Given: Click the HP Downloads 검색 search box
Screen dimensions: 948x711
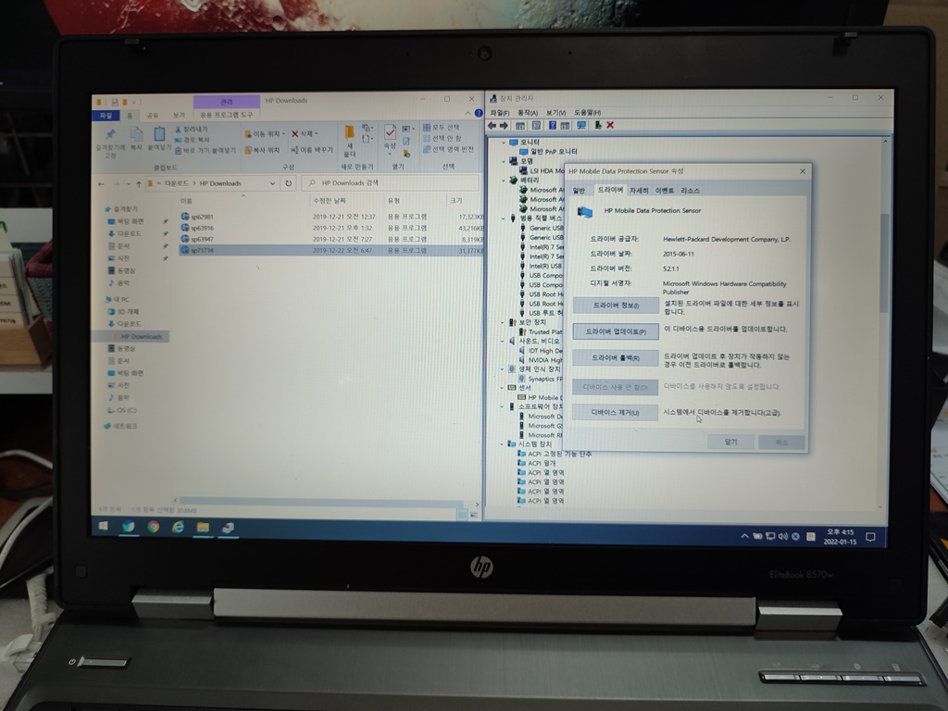Looking at the screenshot, I should click(x=390, y=182).
